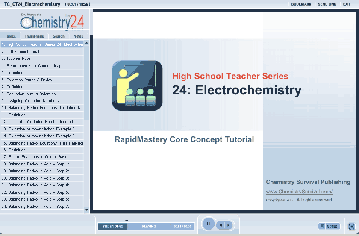359x236 pixels.
Task: Click the Chemistry in 24 Hours logo
Action: click(52, 22)
